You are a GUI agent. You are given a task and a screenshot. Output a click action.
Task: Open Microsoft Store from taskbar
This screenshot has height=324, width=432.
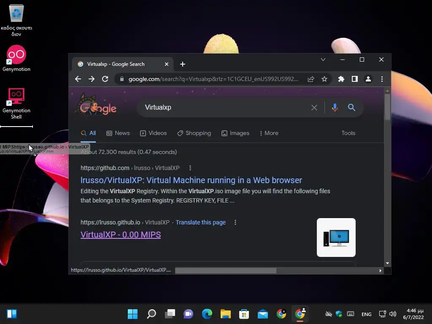(x=244, y=314)
